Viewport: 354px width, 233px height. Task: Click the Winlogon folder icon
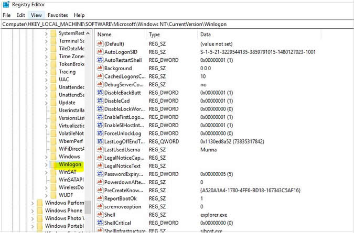(x=53, y=164)
